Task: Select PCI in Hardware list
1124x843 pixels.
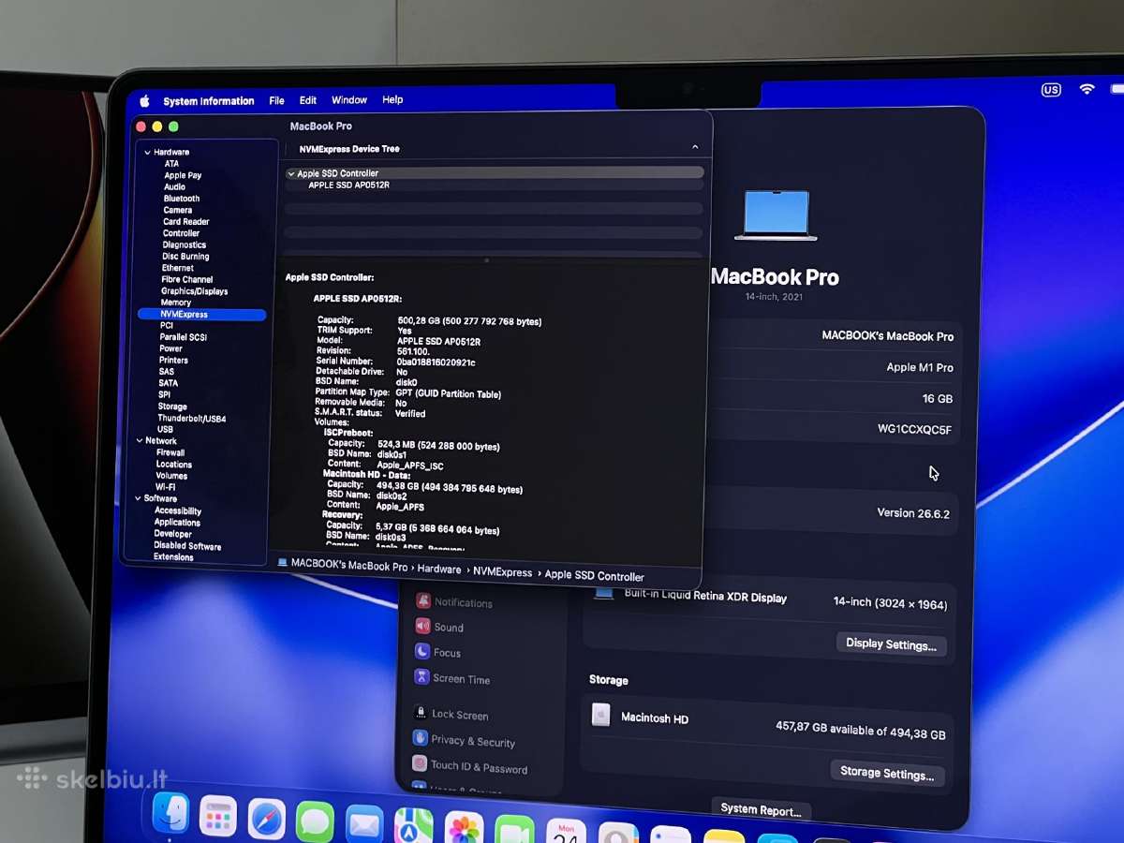Action: 166,326
